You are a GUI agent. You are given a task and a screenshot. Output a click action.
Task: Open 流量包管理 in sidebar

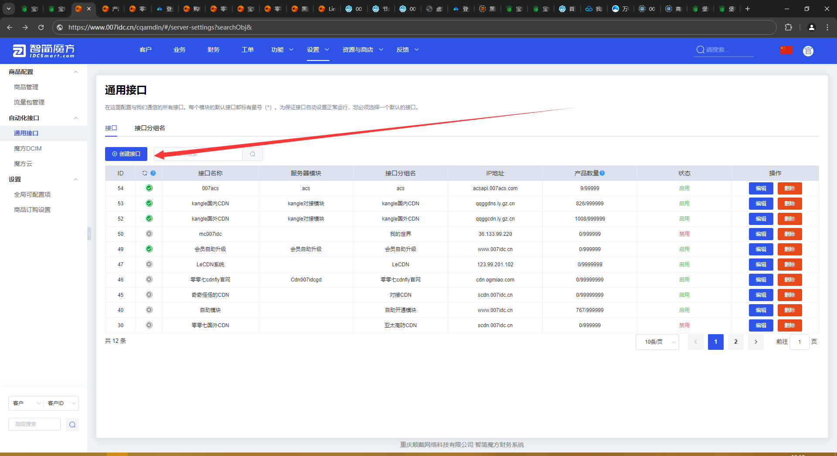click(29, 102)
